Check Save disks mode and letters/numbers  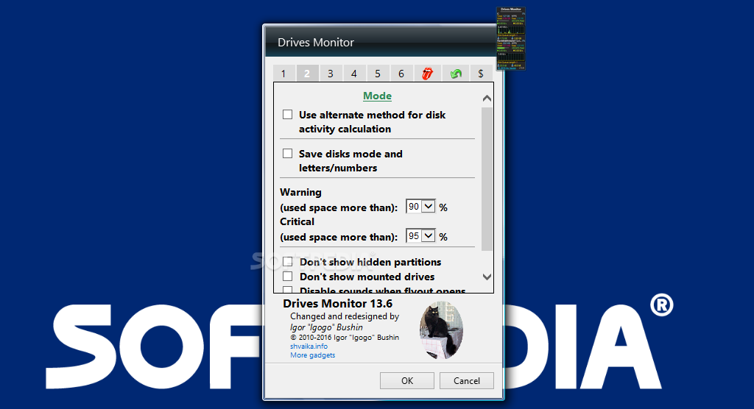[x=288, y=153]
